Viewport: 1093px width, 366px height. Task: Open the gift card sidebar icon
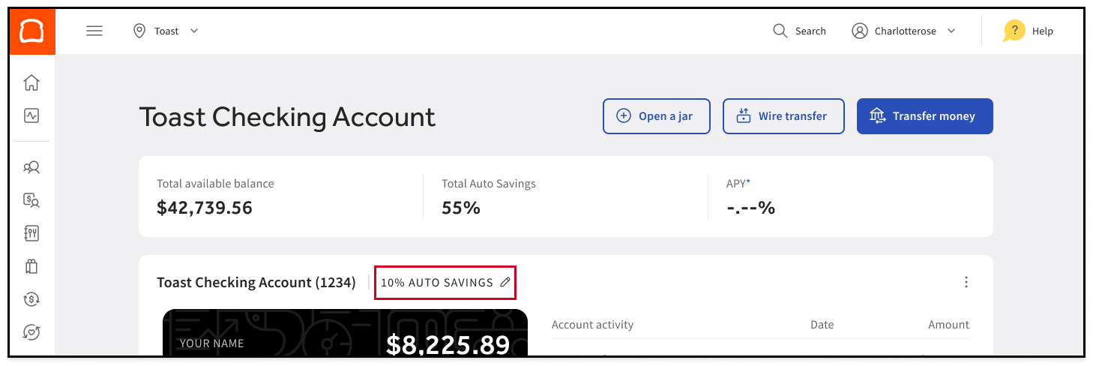click(x=31, y=266)
